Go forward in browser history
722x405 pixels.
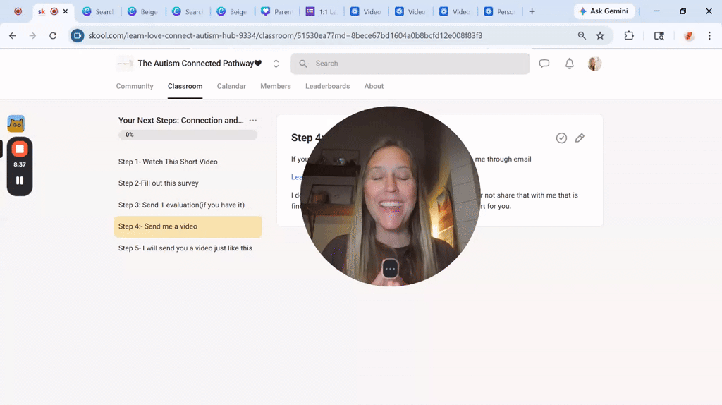coord(32,35)
